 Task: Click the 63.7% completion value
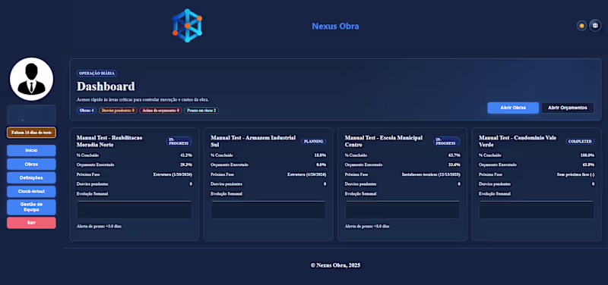tap(454, 155)
